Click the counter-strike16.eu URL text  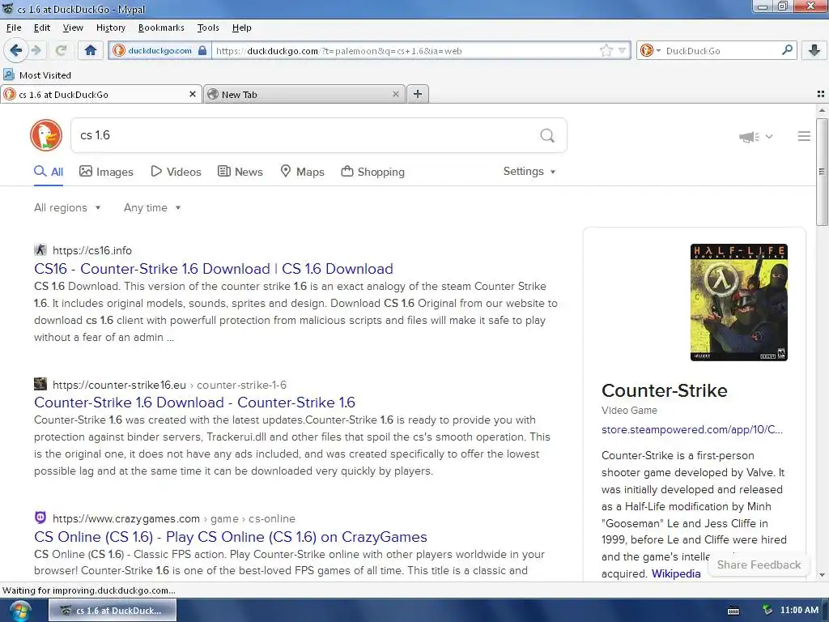point(120,385)
